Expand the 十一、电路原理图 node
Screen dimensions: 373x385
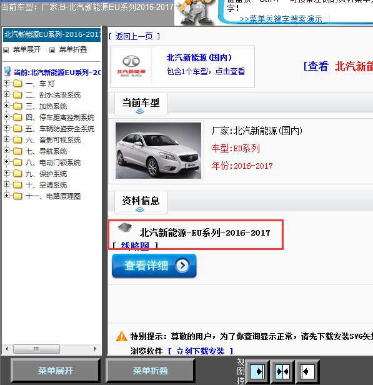7,196
